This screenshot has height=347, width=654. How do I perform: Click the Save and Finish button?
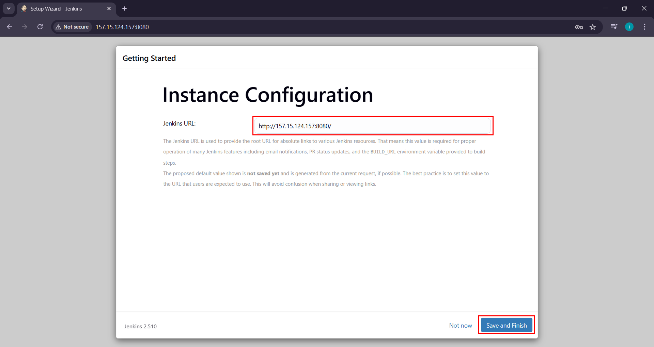pos(506,325)
